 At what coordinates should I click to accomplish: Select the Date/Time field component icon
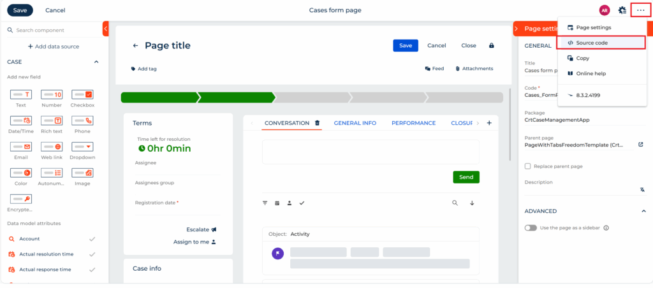coord(21,120)
